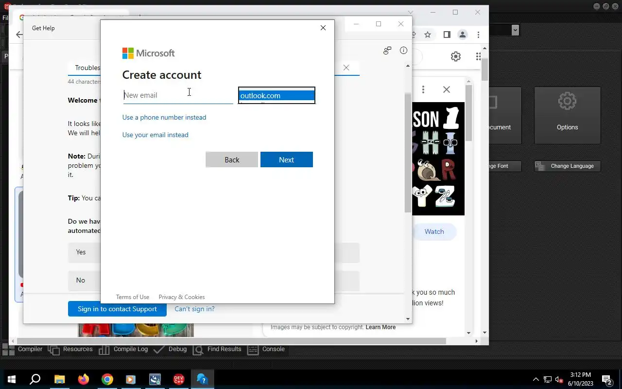The height and width of the screenshot is (389, 622).
Task: Click the Watch button in Chrome
Action: pyautogui.click(x=434, y=231)
